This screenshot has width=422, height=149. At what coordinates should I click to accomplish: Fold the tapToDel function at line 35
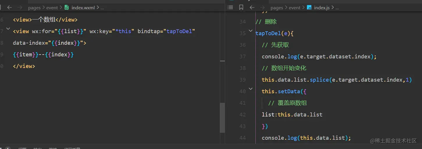click(x=251, y=31)
